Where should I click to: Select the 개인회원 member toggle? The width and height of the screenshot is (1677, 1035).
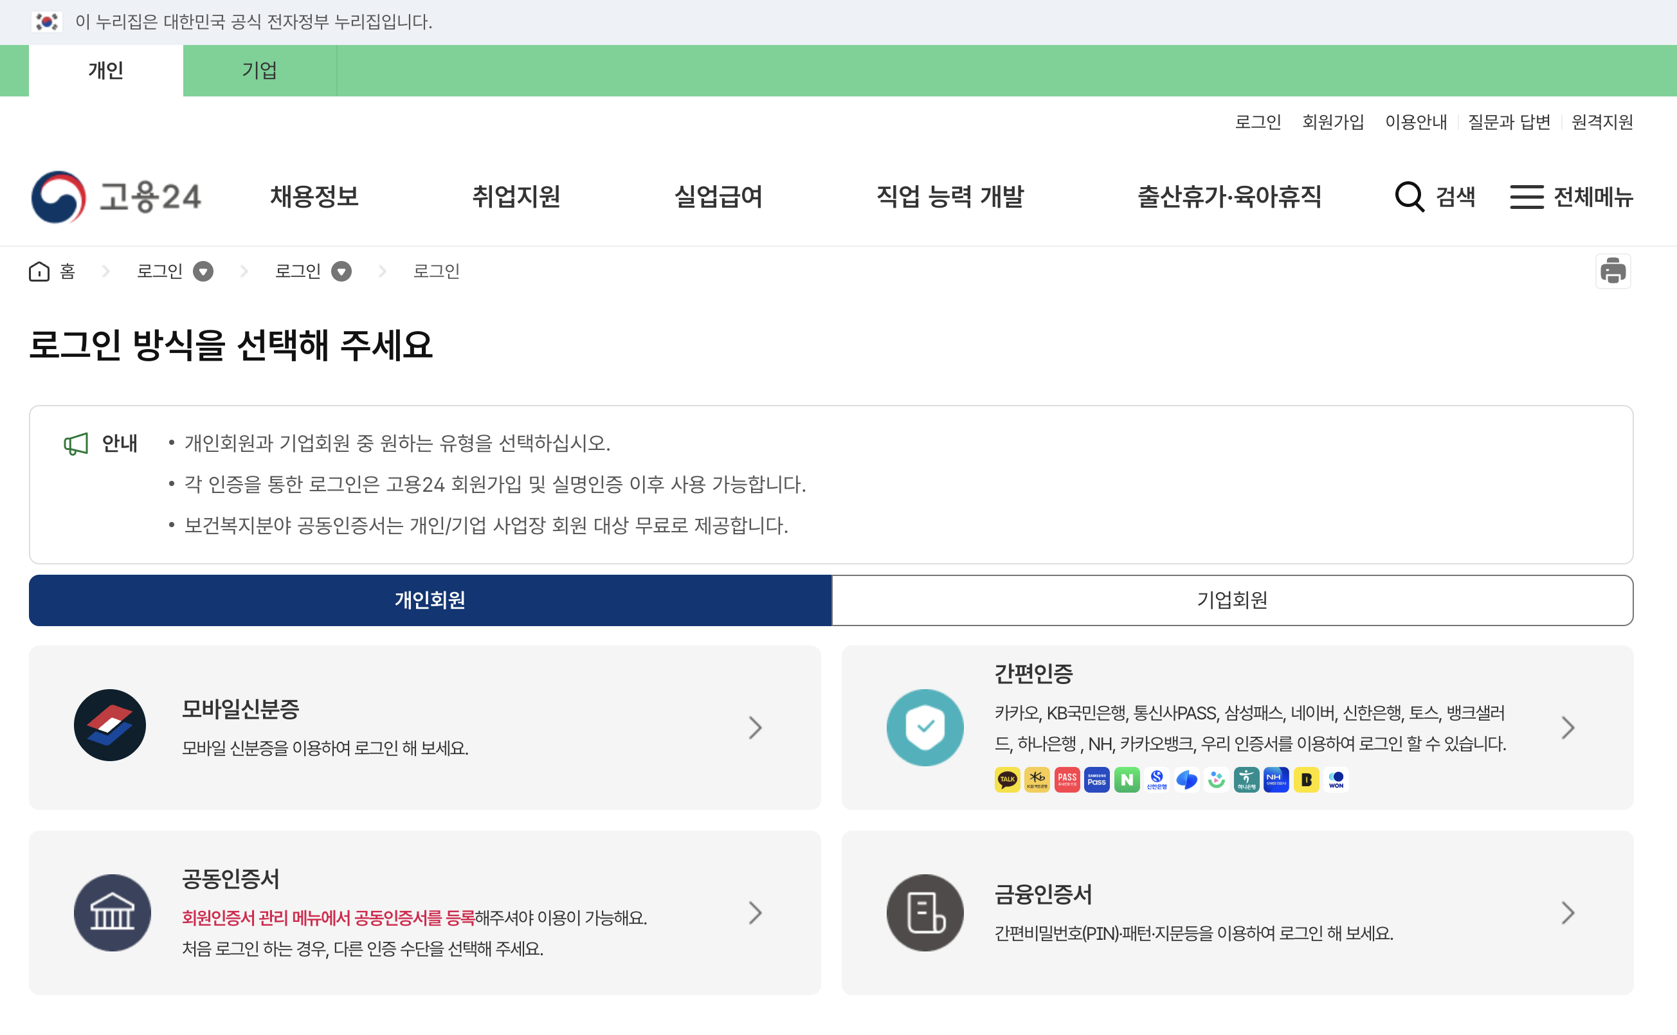[430, 600]
